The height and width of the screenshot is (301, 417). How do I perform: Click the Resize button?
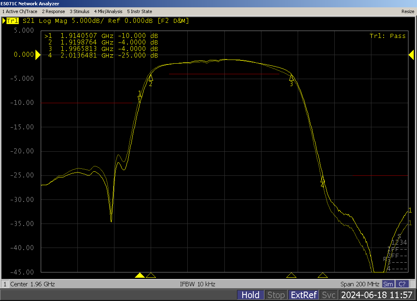tap(408, 11)
